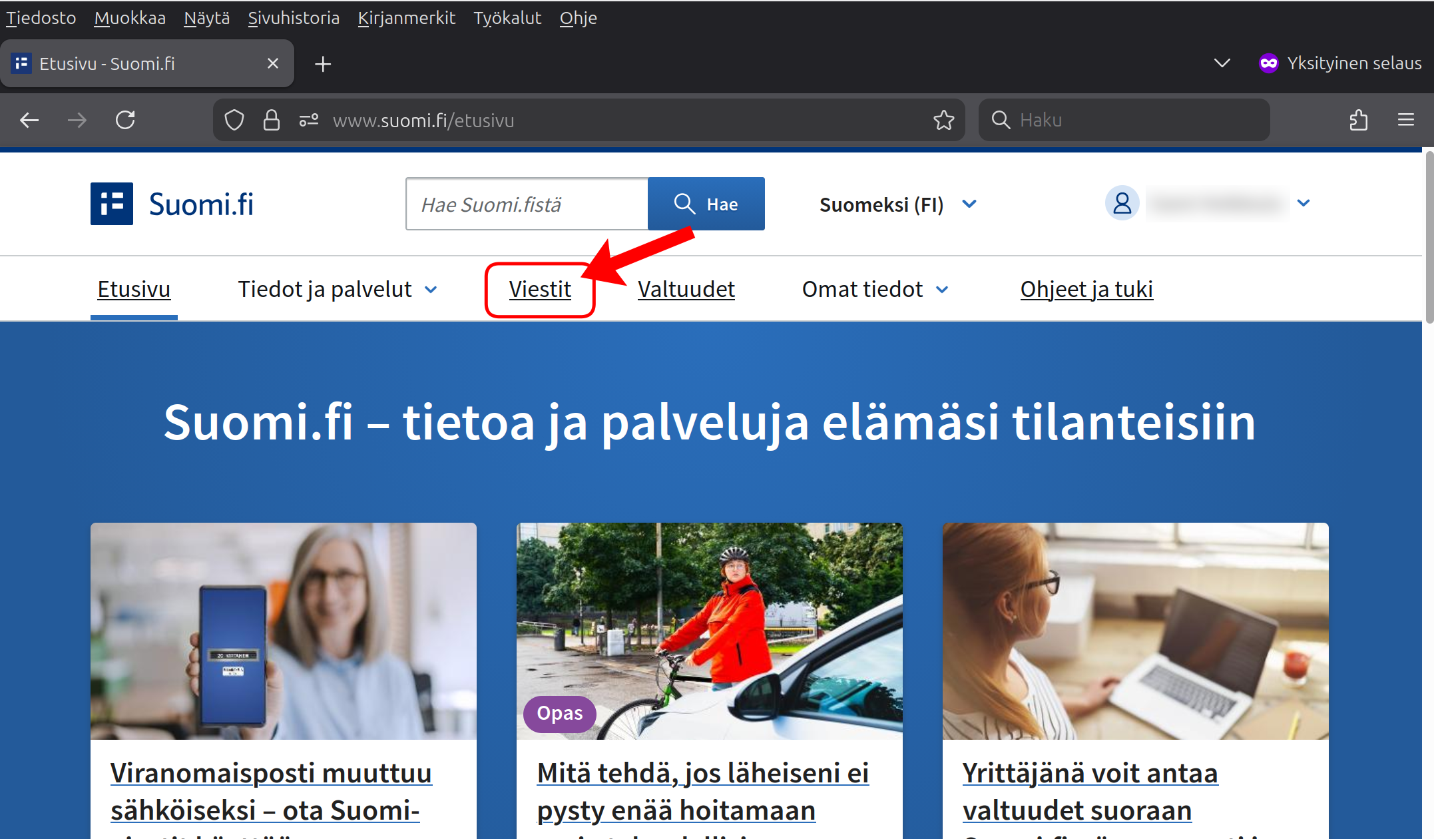Expand the Omat tiedot menu
1434x839 pixels.
pos(875,290)
